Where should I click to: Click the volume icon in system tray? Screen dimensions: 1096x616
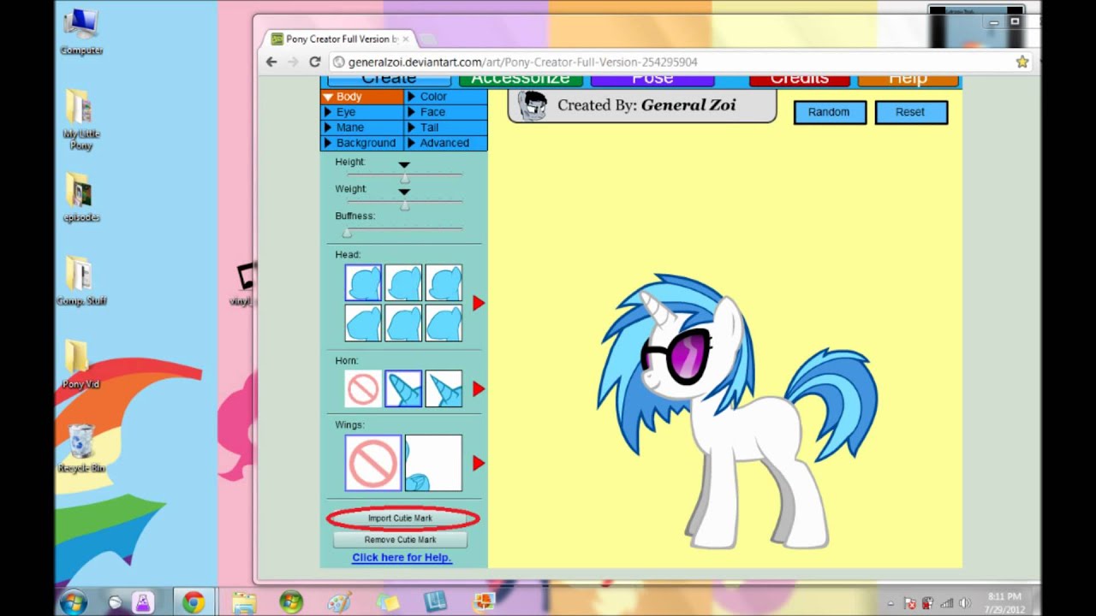[x=966, y=603]
